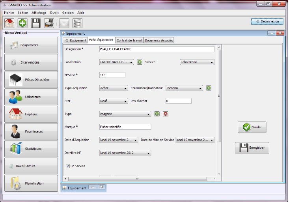Click the printer icon in the toolbar
The image size is (289, 202).
pos(49,23)
